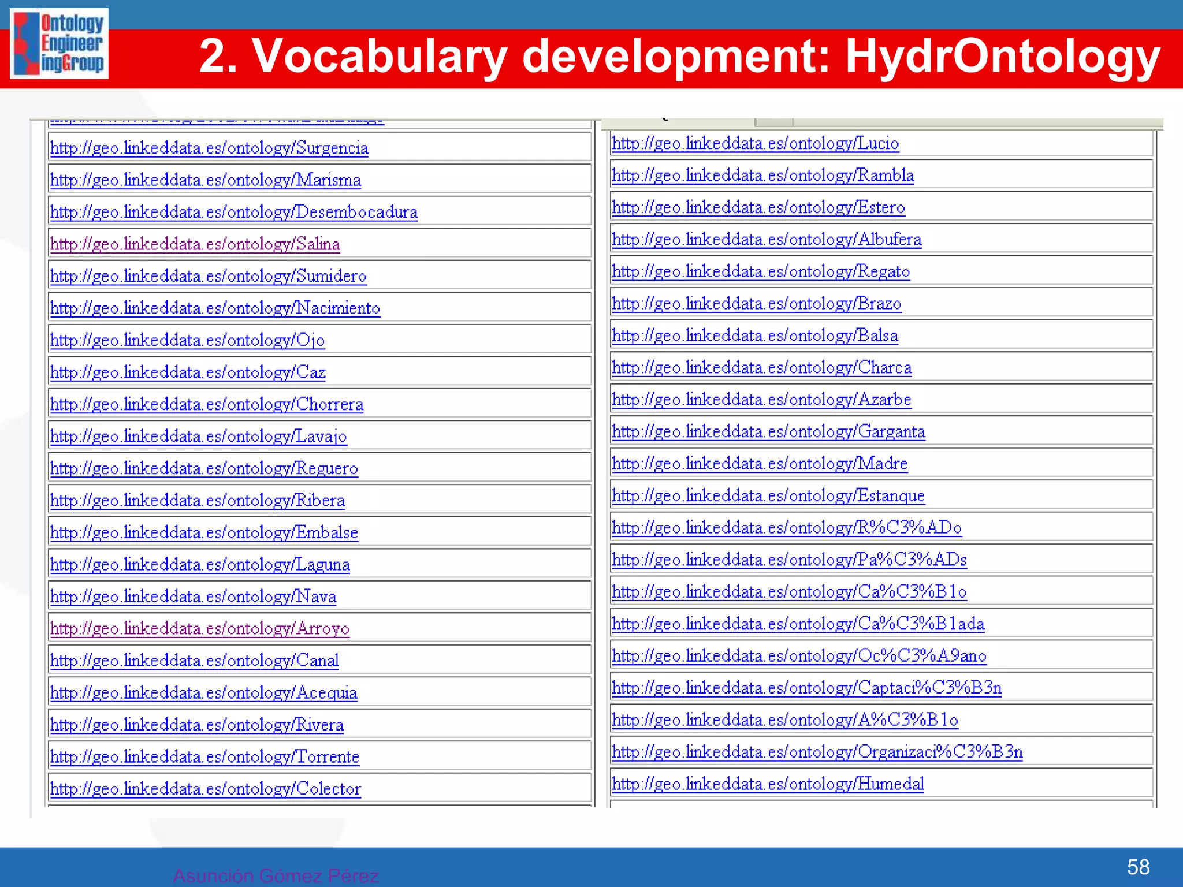
Task: Open the Garganta ontology link
Action: coord(769,432)
